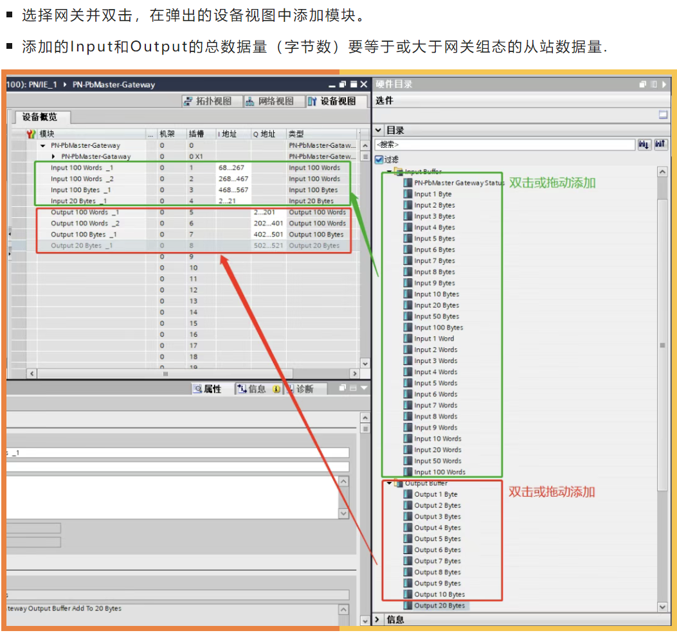The width and height of the screenshot is (677, 633).
Task: Select the 设备概览 tab
Action: coord(39,117)
